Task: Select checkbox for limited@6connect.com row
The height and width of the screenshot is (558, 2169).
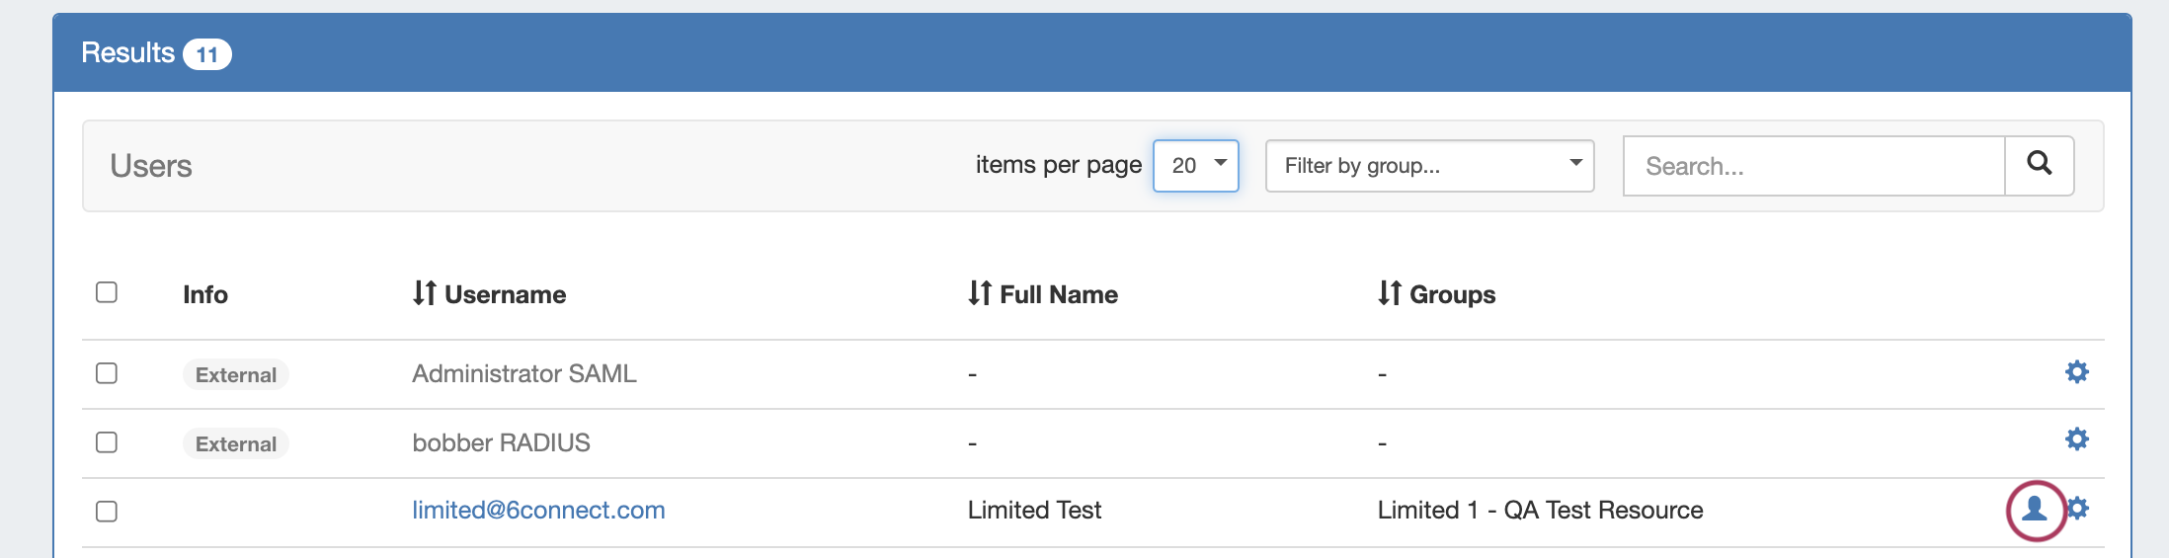Action: coord(107,512)
